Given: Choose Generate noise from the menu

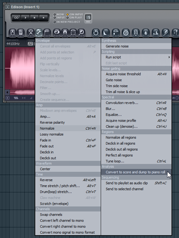Looking at the screenshot, I should [x=136, y=46].
